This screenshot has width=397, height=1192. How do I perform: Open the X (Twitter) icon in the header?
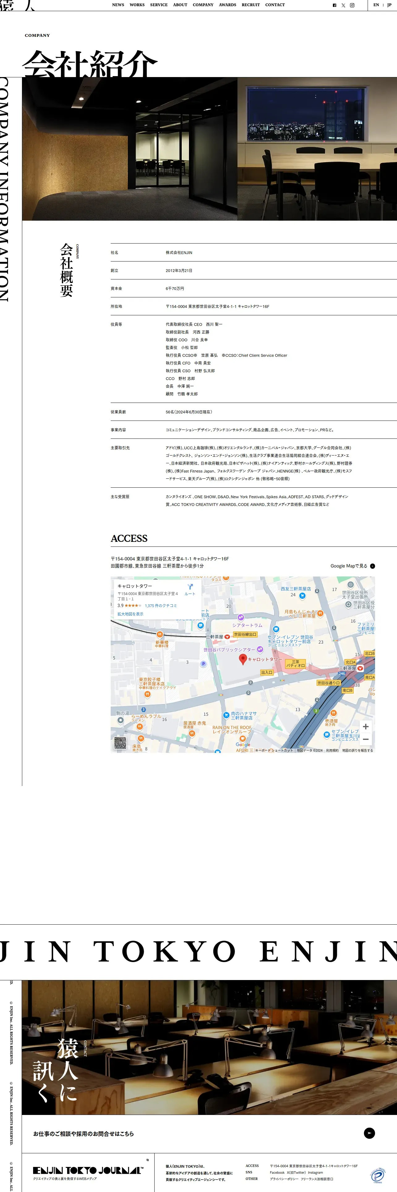344,5
